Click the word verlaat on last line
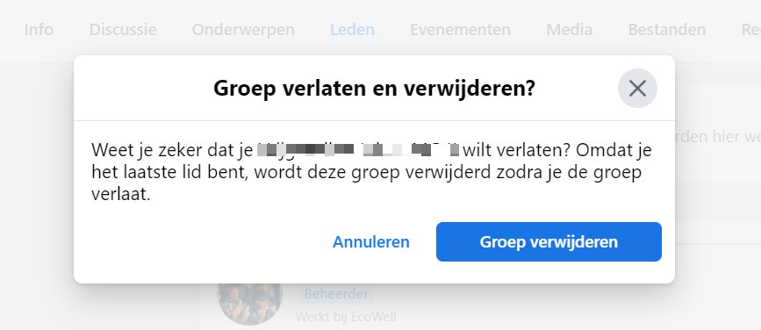Viewport: 761px width, 330px height. click(121, 195)
